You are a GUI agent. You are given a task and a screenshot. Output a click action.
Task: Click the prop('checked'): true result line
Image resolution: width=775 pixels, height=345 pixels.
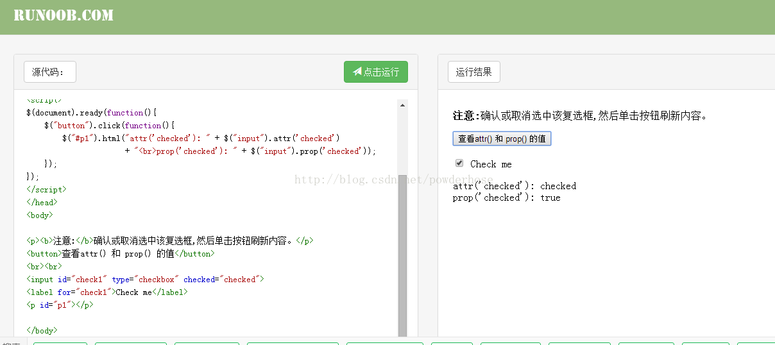pos(507,198)
